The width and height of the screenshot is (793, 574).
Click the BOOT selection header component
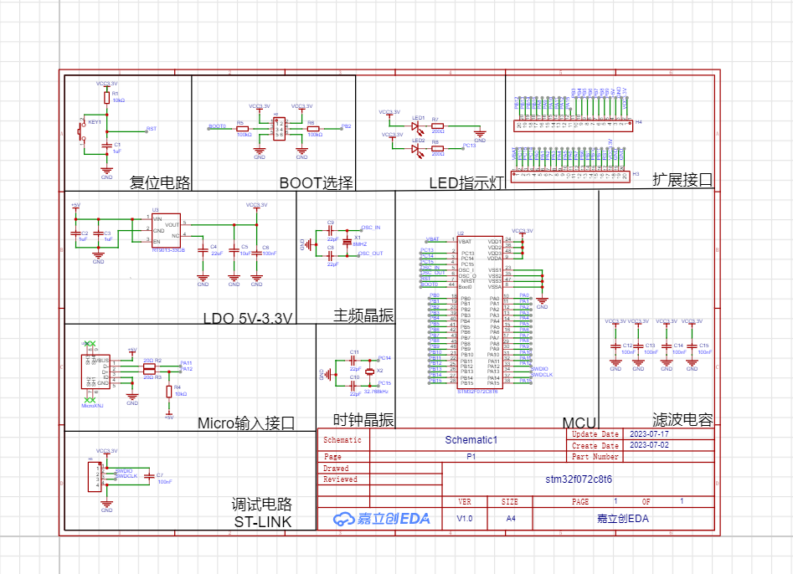pos(278,131)
